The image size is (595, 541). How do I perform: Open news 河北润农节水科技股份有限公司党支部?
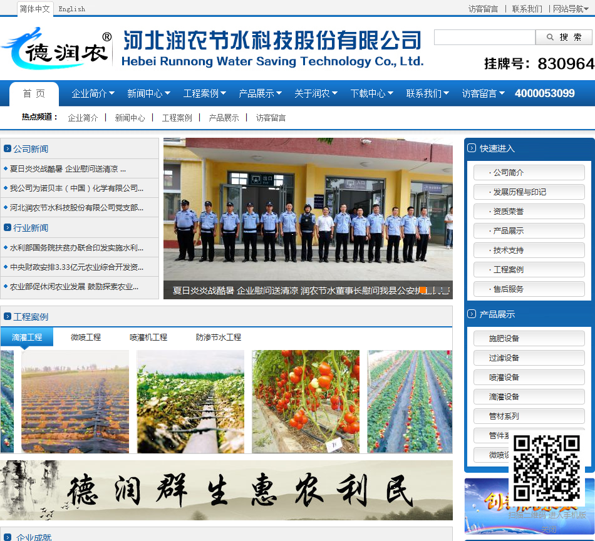pos(76,207)
